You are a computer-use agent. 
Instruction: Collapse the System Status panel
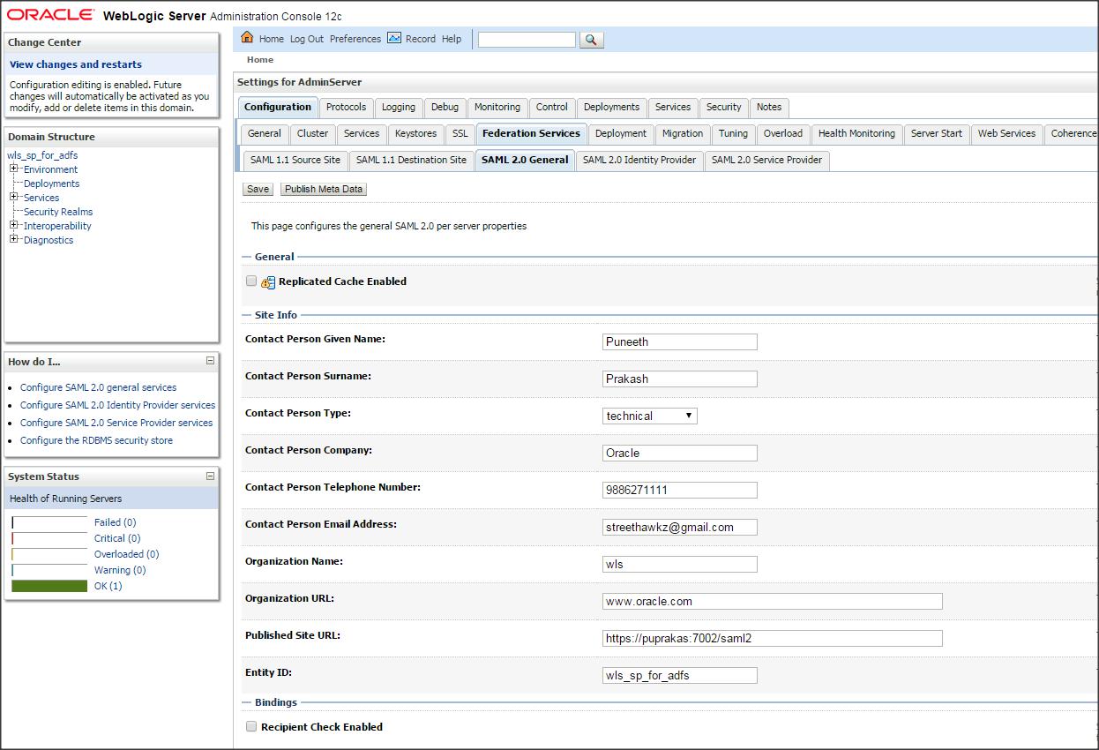tap(210, 476)
